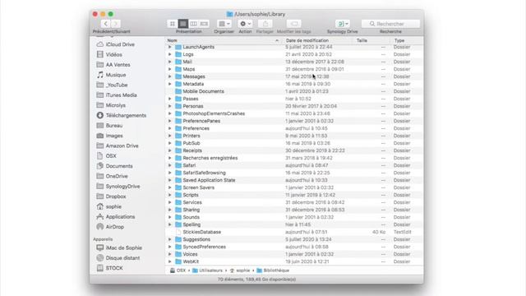The image size is (526, 296).
Task: Switch to gallery view
Action: 204,24
